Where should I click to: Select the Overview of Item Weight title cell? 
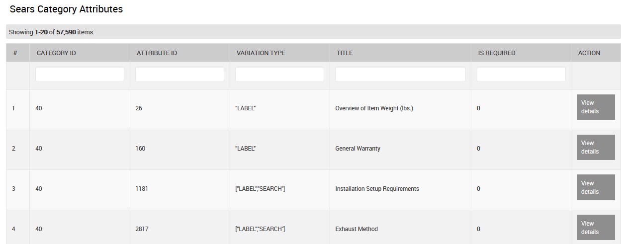click(x=374, y=108)
